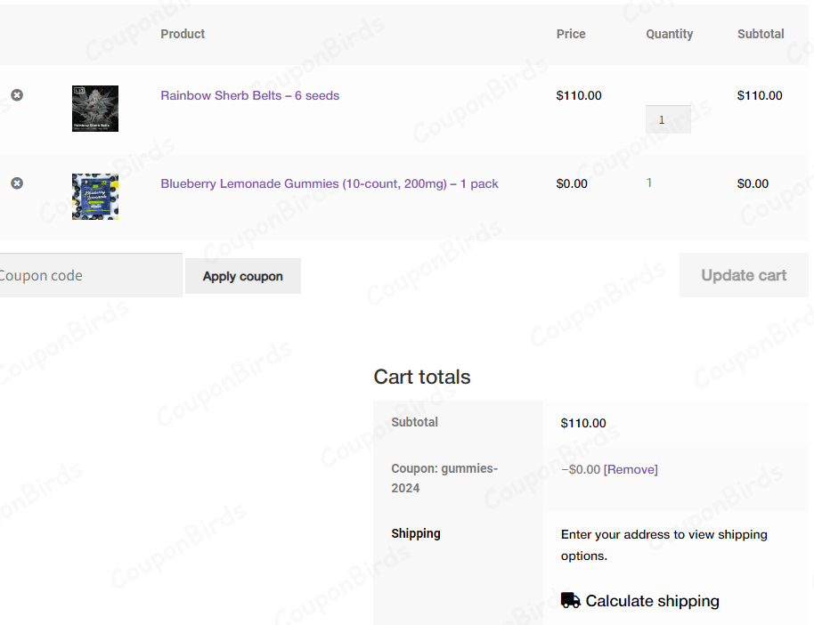Open the Blueberry Lemonade Gummies product link
Screen dimensions: 814x625
pyautogui.click(x=330, y=183)
